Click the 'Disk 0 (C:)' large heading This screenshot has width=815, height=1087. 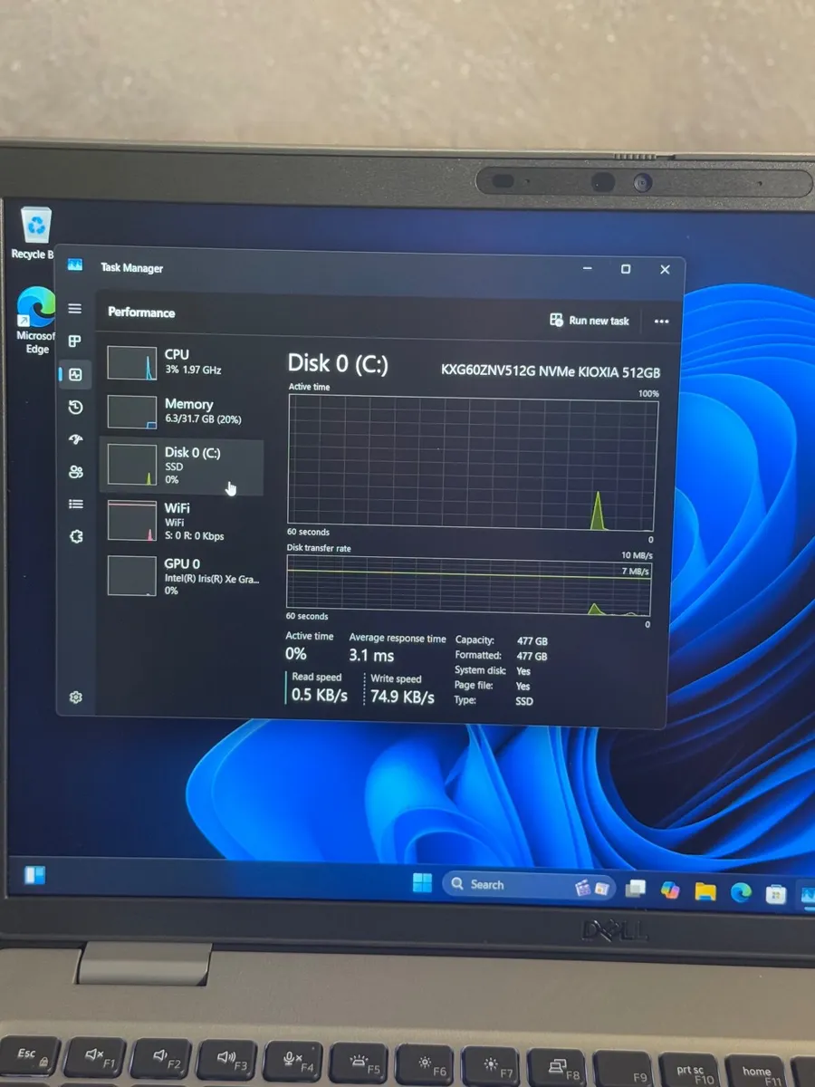[338, 364]
